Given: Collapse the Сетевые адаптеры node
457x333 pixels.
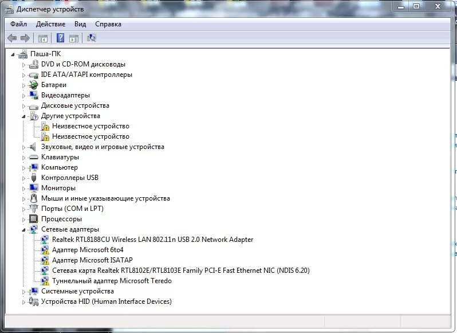Looking at the screenshot, I should pyautogui.click(x=23, y=230).
